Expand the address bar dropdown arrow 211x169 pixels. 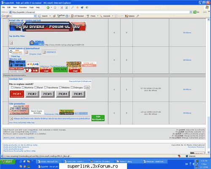pyautogui.click(x=191, y=12)
